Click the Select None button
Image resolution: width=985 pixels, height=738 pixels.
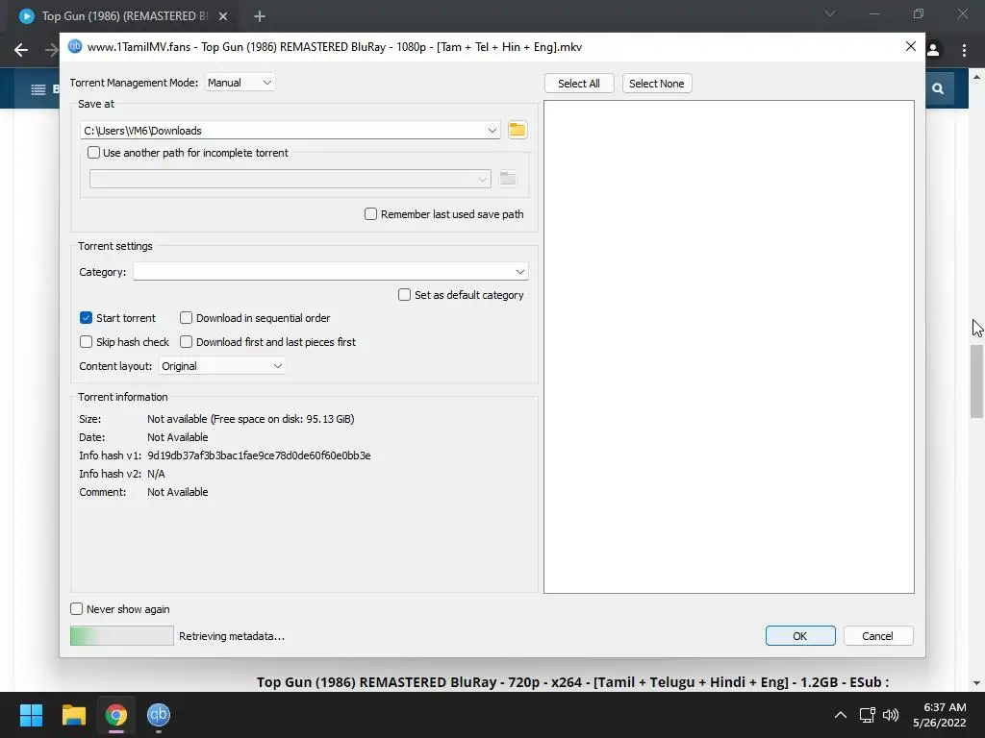(656, 84)
